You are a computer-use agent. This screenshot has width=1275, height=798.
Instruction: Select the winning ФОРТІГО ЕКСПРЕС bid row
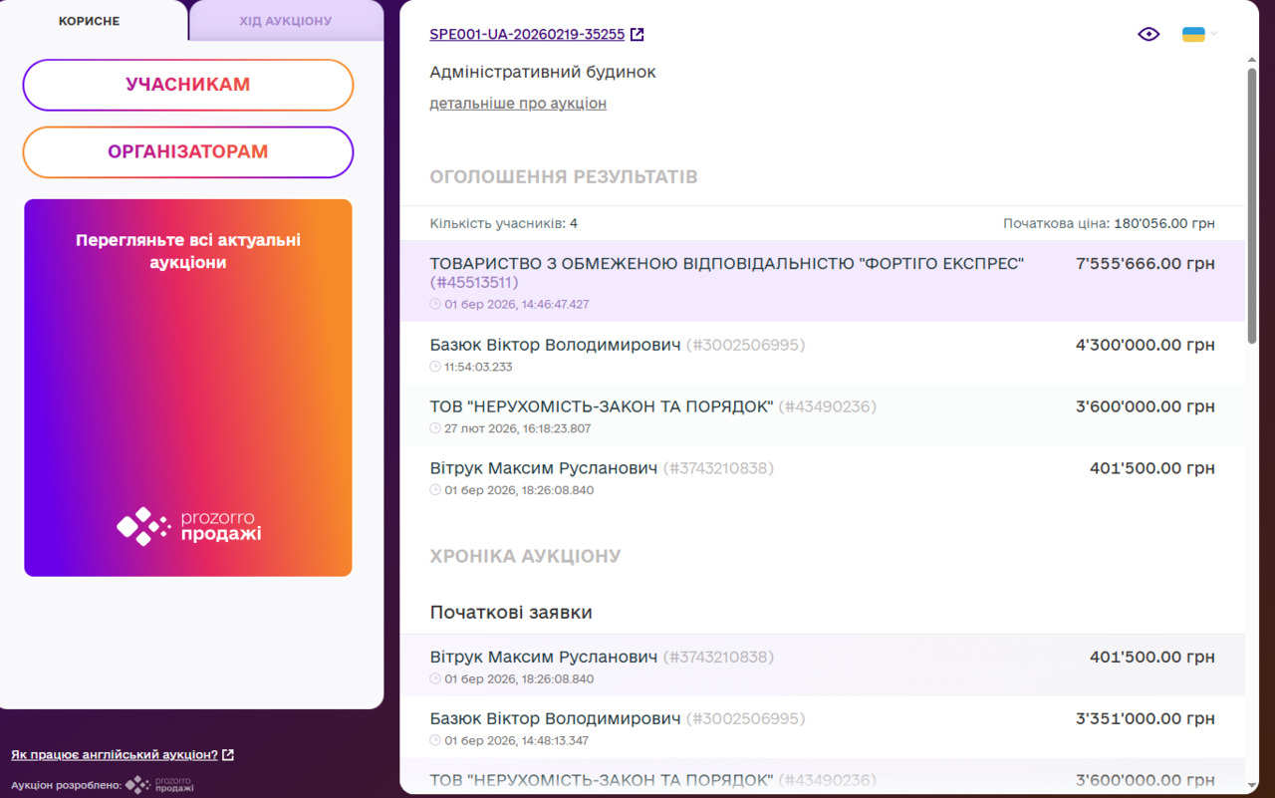pos(822,281)
